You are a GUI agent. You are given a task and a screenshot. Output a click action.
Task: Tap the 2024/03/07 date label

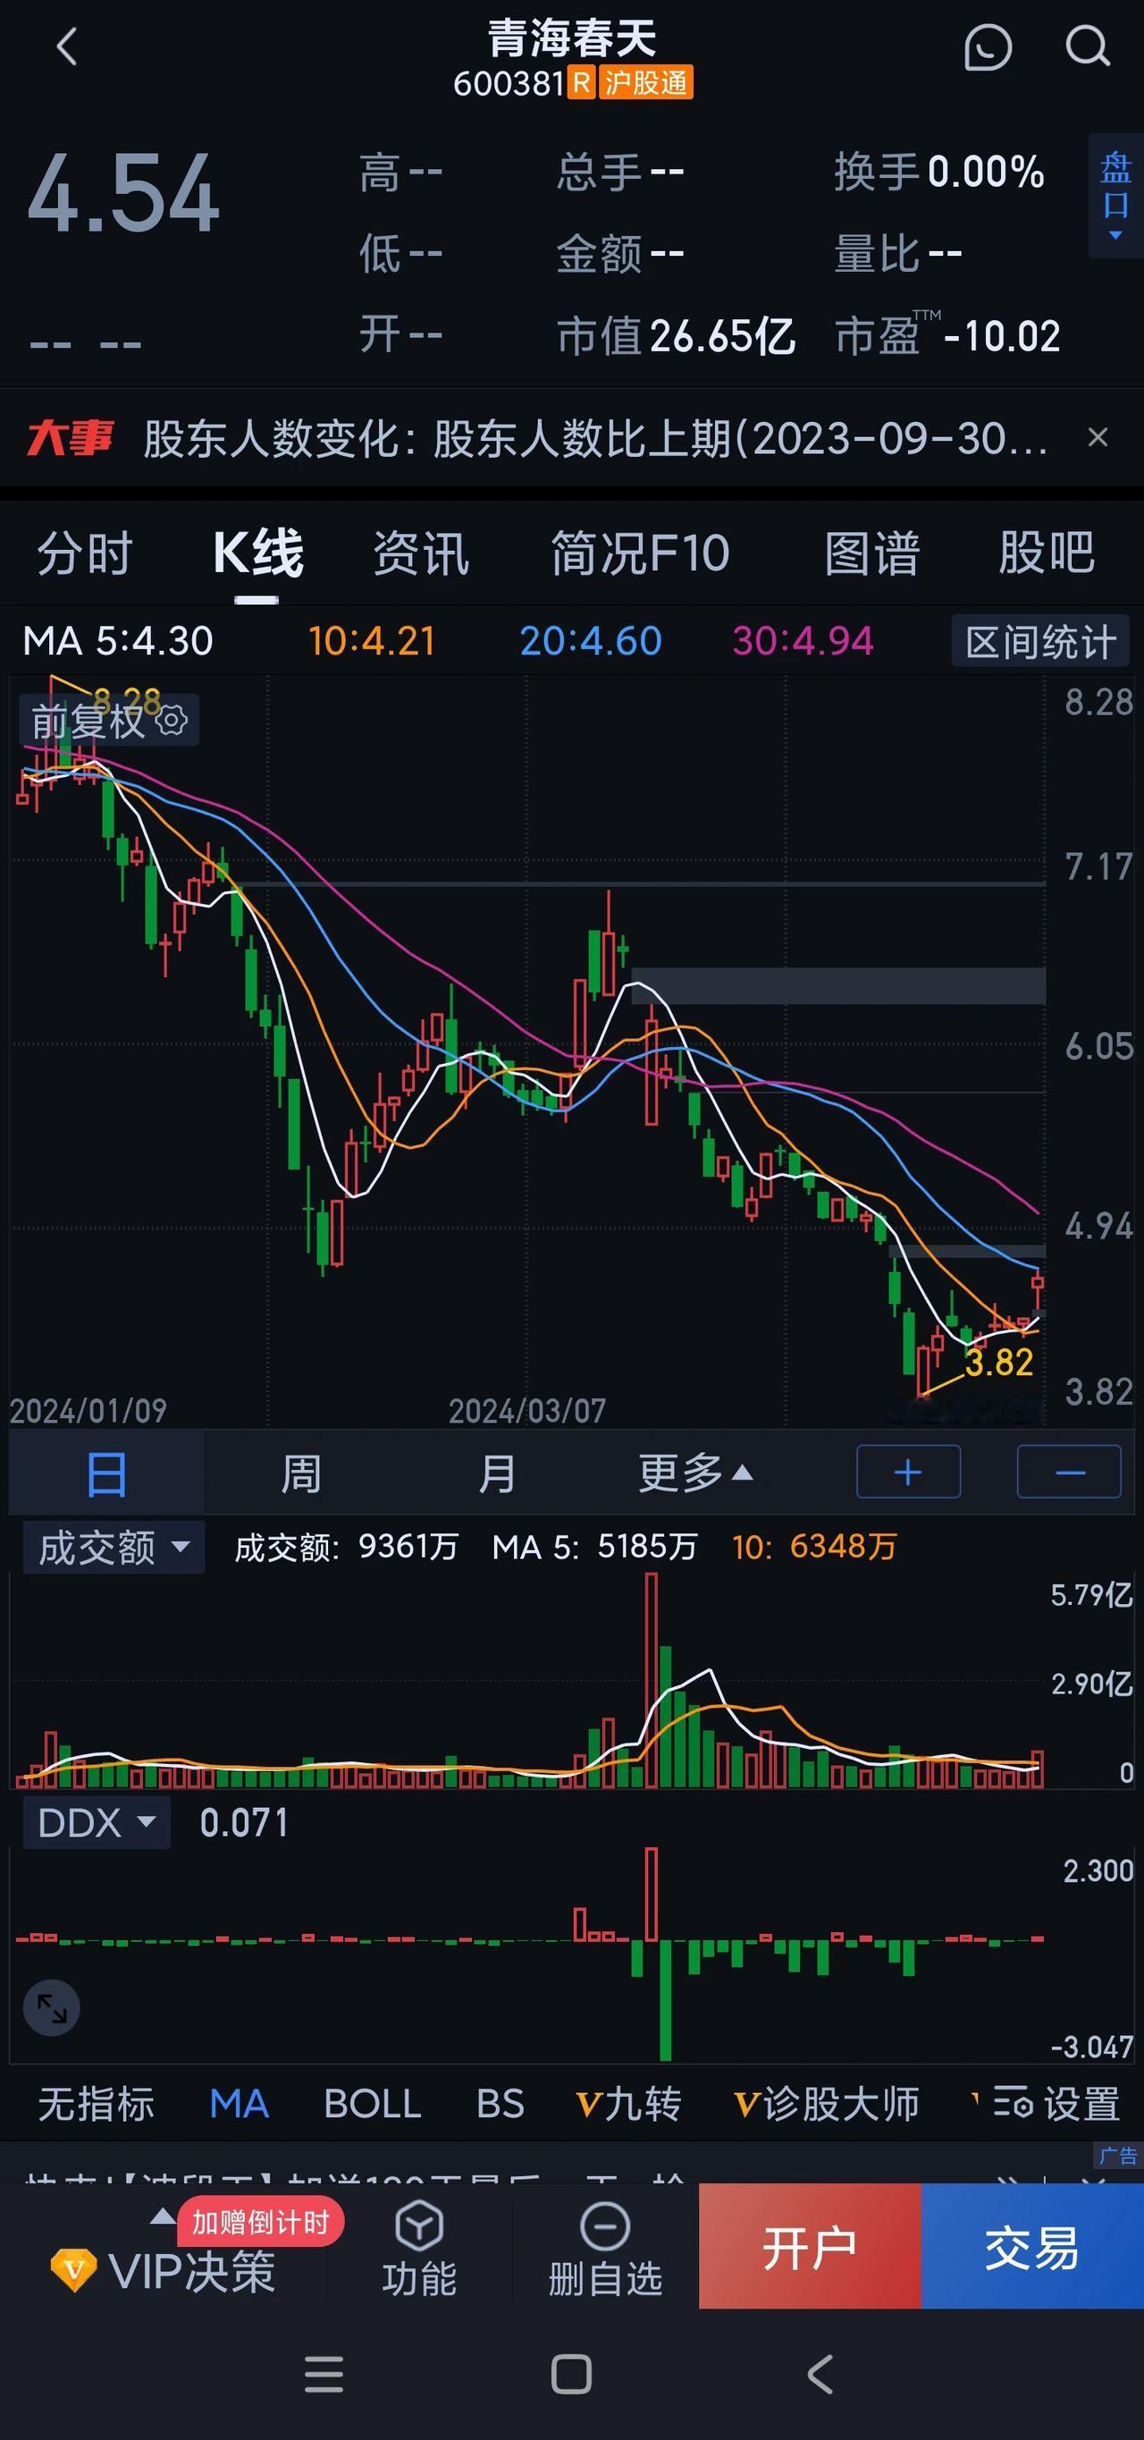[526, 1411]
